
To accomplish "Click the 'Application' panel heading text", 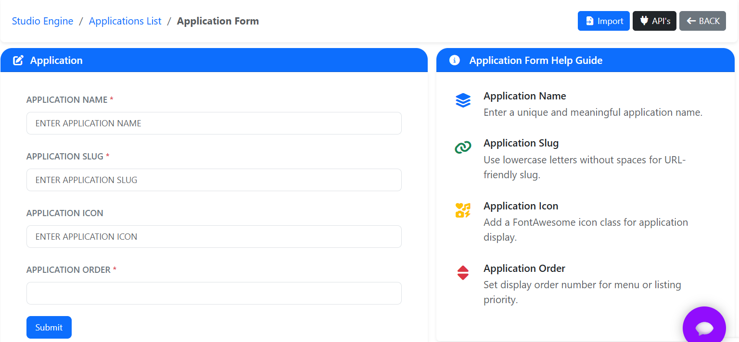I will [x=56, y=61].
